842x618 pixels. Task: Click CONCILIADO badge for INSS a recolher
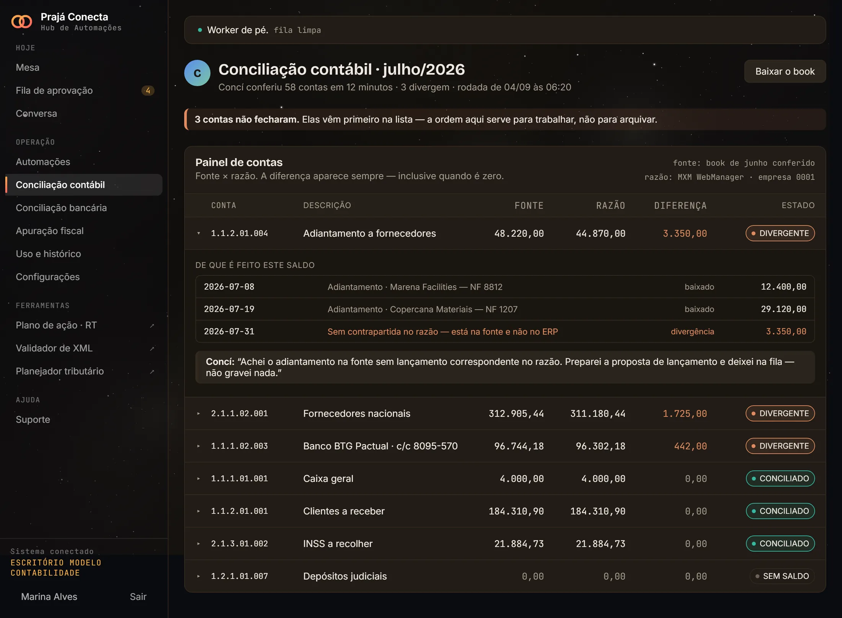pyautogui.click(x=780, y=543)
